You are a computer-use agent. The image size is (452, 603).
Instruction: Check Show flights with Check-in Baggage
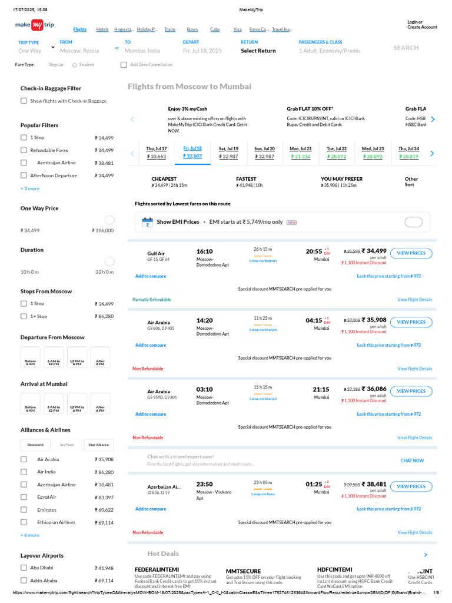point(24,101)
